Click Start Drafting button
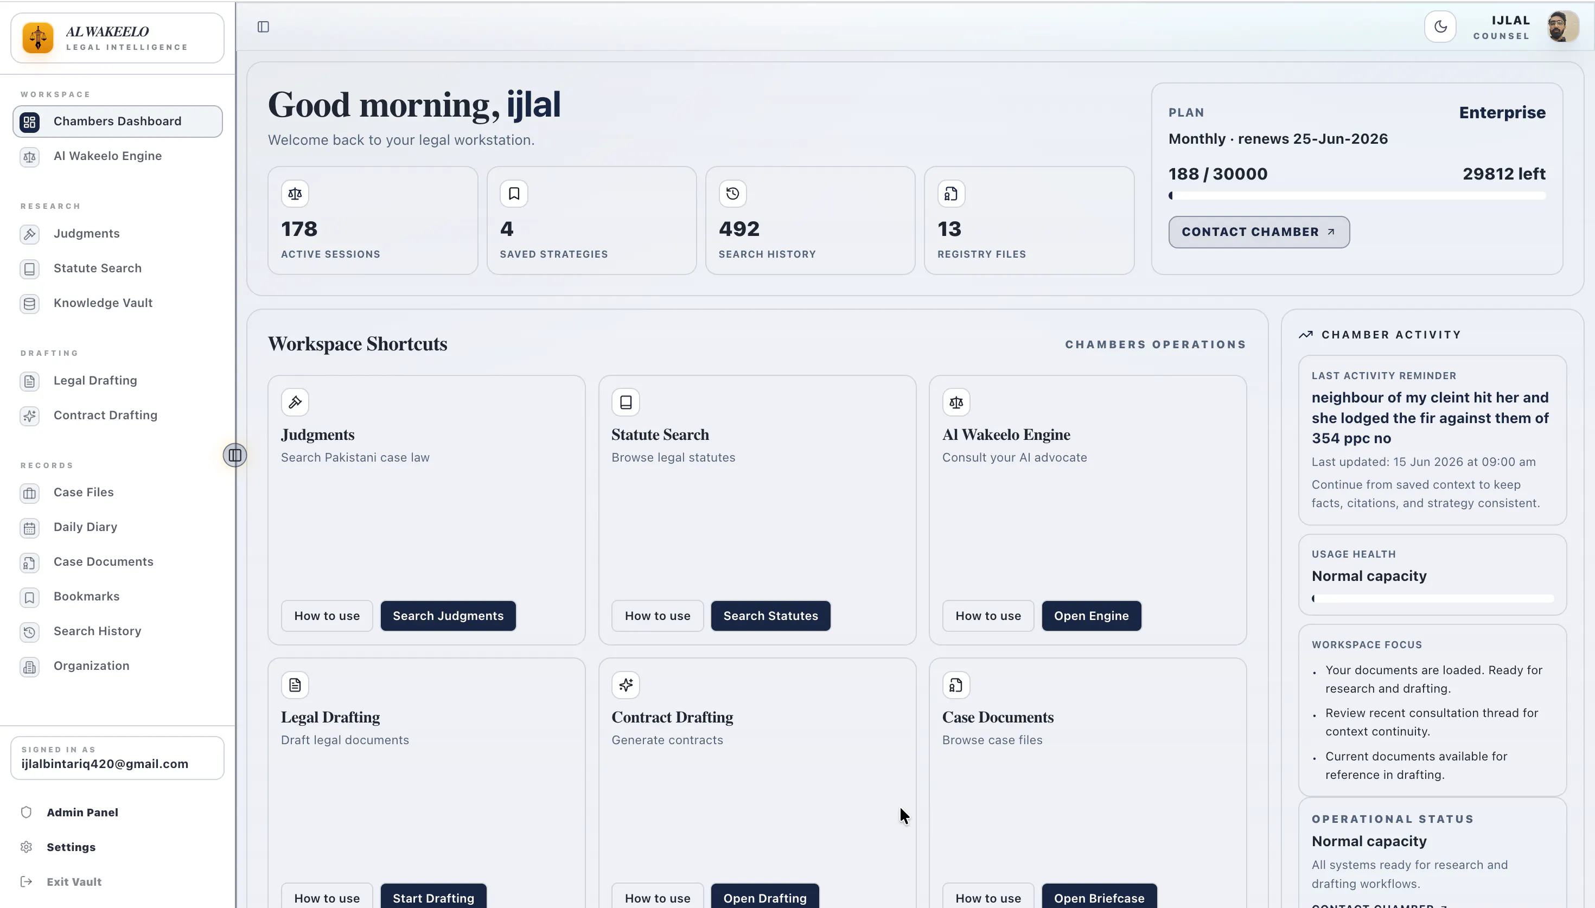This screenshot has width=1595, height=908. pos(433,897)
